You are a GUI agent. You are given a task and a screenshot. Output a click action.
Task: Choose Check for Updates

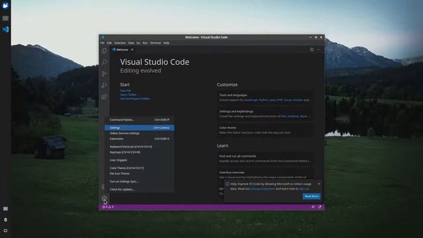click(x=139, y=190)
